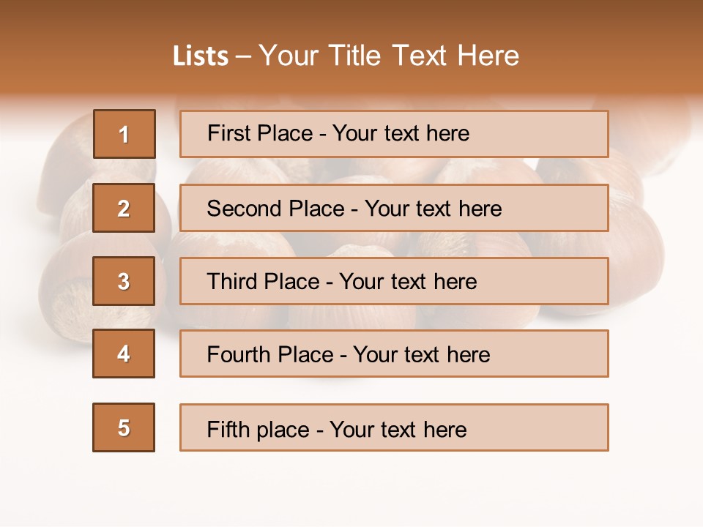Click the 'Third Place - Your text here' bar
Screen dimensions: 703x527
394,281
